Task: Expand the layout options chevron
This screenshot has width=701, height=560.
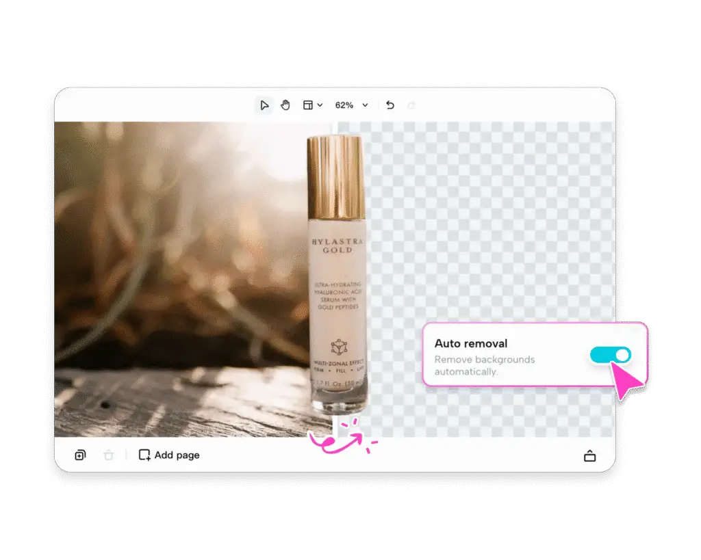Action: tap(320, 106)
